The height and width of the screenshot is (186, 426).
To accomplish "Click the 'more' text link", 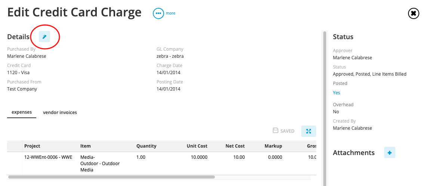I will (171, 13).
